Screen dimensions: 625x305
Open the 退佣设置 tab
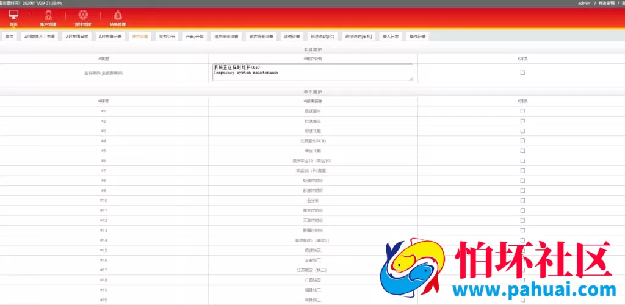coord(292,36)
